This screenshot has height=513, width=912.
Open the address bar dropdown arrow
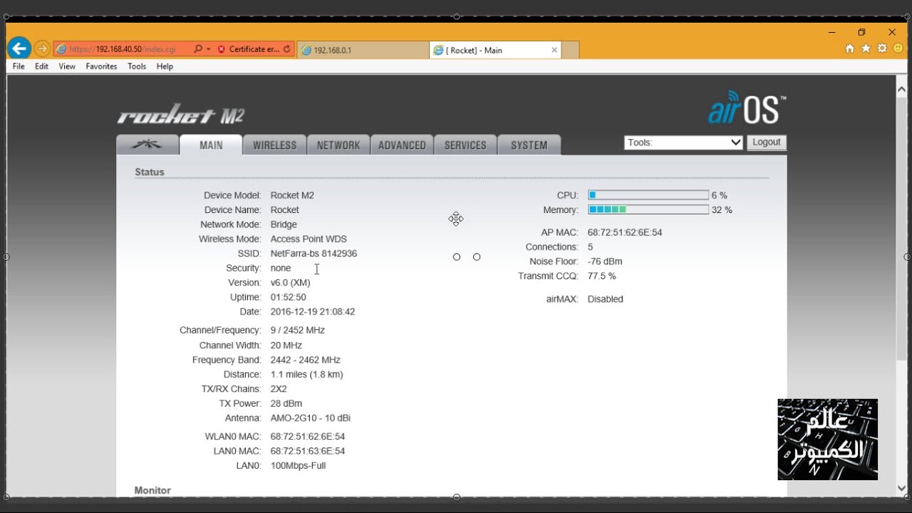click(x=208, y=49)
